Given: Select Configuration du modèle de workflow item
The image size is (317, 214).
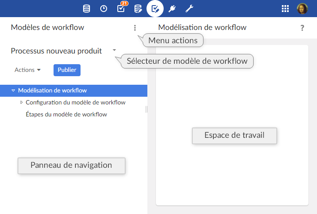Looking at the screenshot, I should tap(75, 102).
